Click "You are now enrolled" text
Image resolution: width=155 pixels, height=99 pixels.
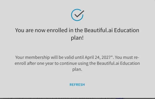[x=41, y=30]
